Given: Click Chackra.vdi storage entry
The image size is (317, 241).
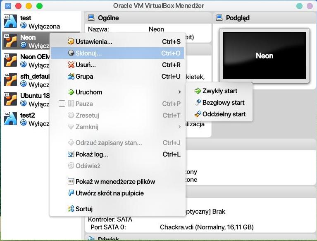Looking at the screenshot, I should (x=207, y=227).
